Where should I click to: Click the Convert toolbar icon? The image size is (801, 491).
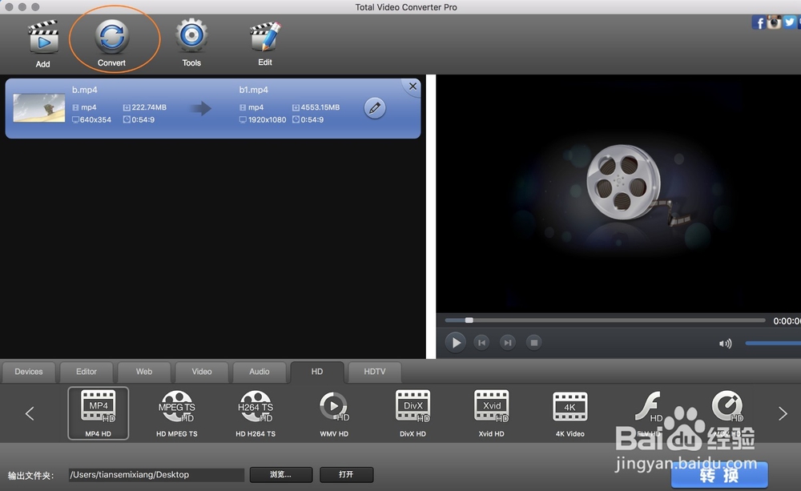tap(111, 36)
